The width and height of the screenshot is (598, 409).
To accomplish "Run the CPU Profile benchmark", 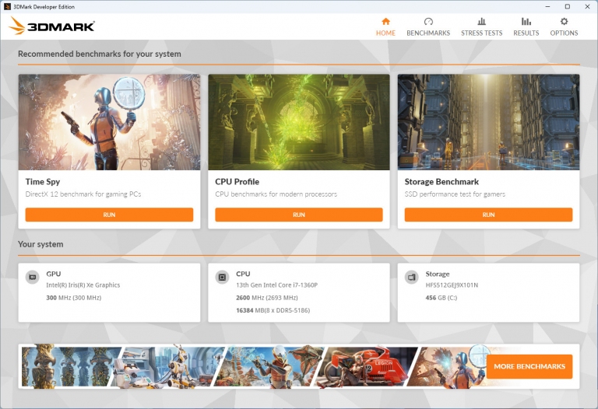I will 299,215.
